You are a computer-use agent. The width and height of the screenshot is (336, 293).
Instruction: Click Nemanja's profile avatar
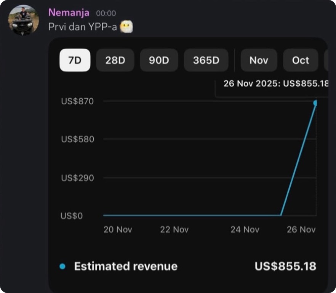pyautogui.click(x=24, y=20)
